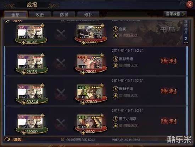Switch to the 全部 tab
The width and height of the screenshot is (195, 147).
16,15
